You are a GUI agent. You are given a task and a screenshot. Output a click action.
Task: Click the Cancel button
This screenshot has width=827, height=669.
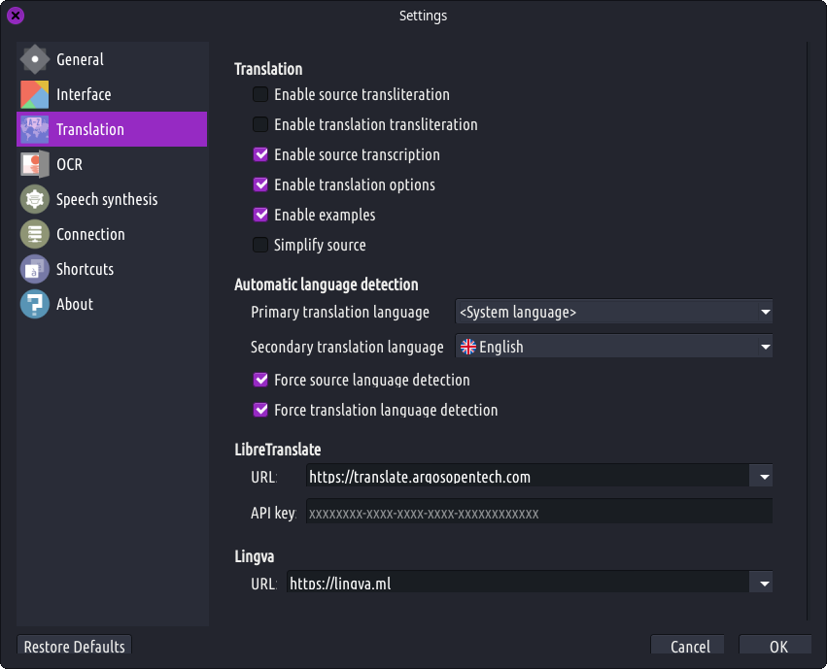point(690,647)
